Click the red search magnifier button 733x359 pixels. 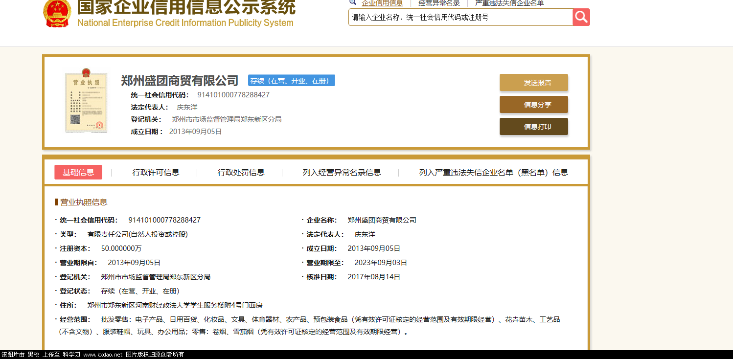tap(581, 17)
